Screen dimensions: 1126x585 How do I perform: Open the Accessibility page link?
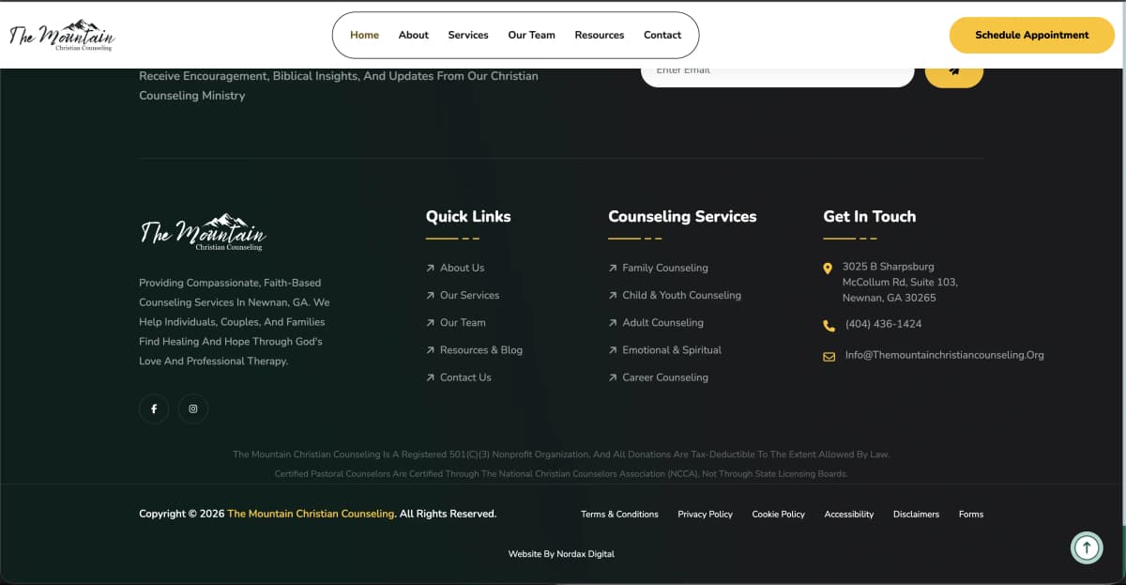(x=849, y=515)
